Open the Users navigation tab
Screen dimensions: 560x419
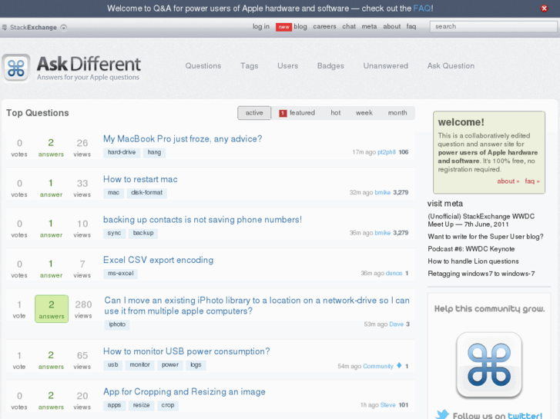[x=287, y=66]
